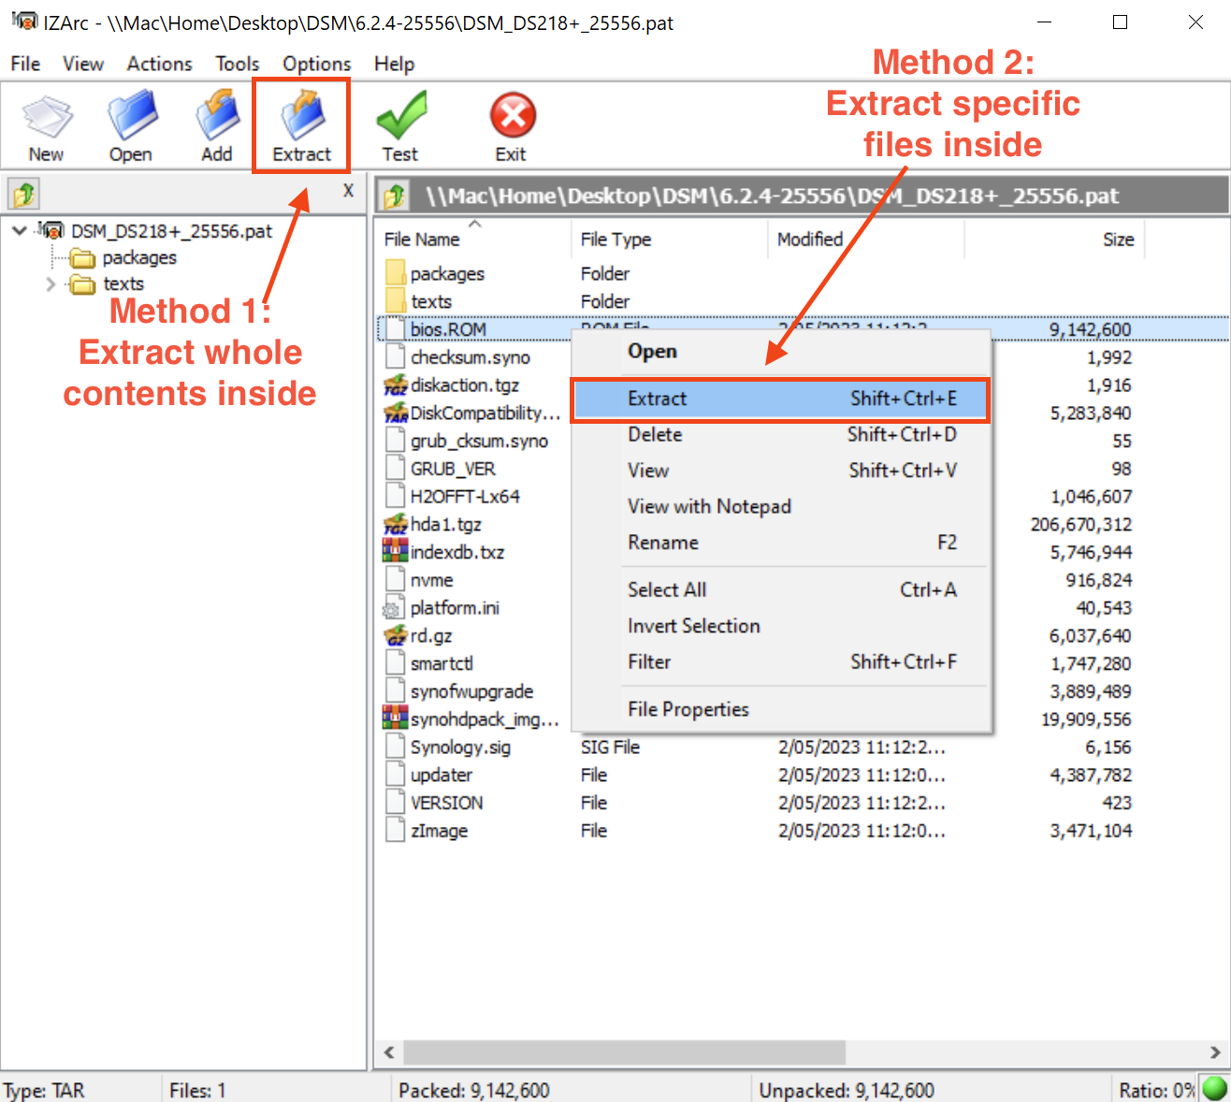Expand the texts folder in tree
Screen dimensions: 1231x1102
pos(51,283)
